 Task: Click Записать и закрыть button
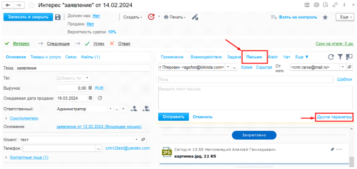(x=28, y=17)
